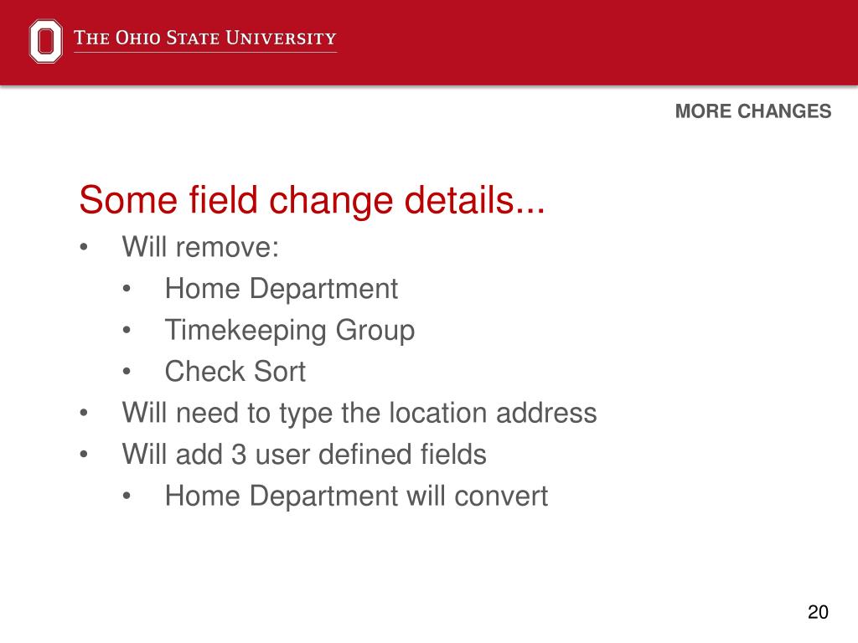Image resolution: width=858 pixels, height=643 pixels.
Task: Click the bullet before 'Home Department will convert'
Action: coord(127,496)
